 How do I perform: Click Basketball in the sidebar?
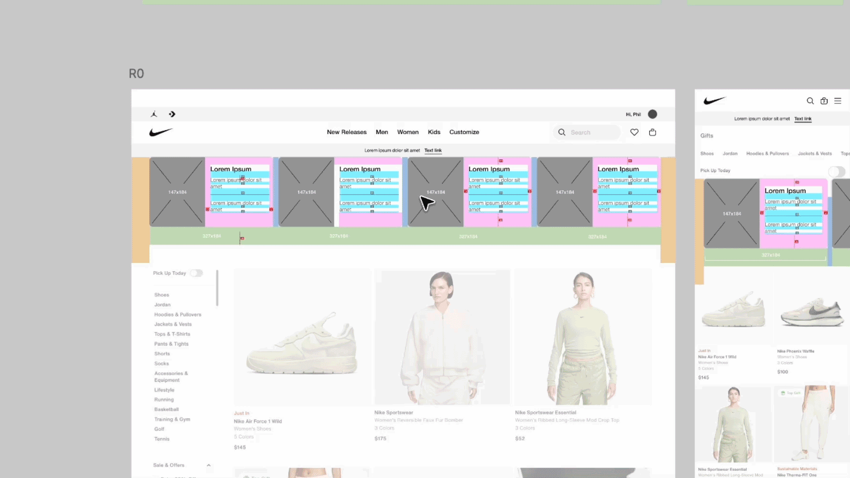pyautogui.click(x=166, y=409)
